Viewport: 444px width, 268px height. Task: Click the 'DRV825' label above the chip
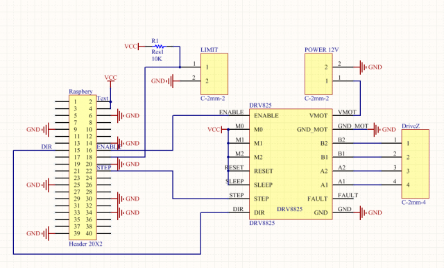pyautogui.click(x=260, y=106)
